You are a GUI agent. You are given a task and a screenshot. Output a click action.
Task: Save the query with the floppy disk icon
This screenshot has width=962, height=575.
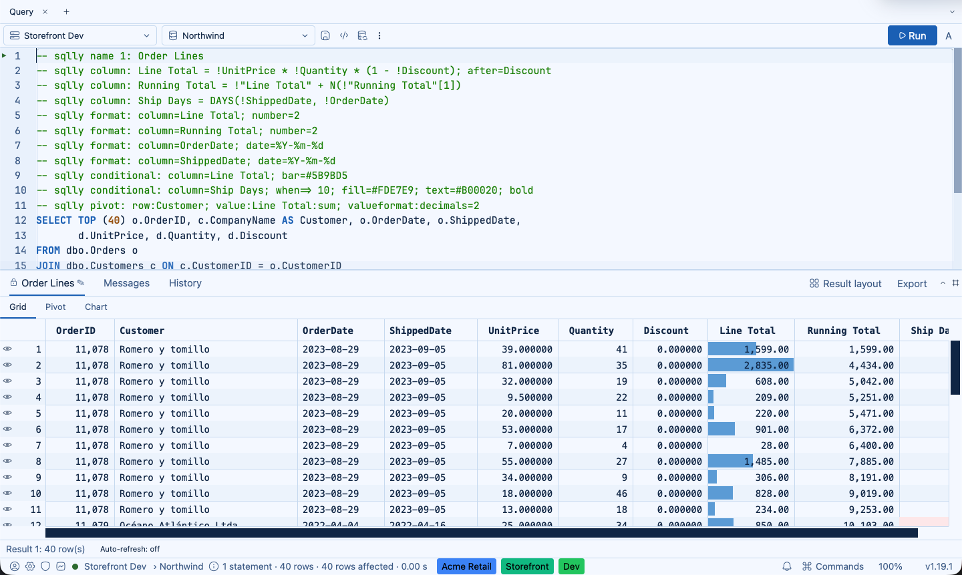[325, 35]
